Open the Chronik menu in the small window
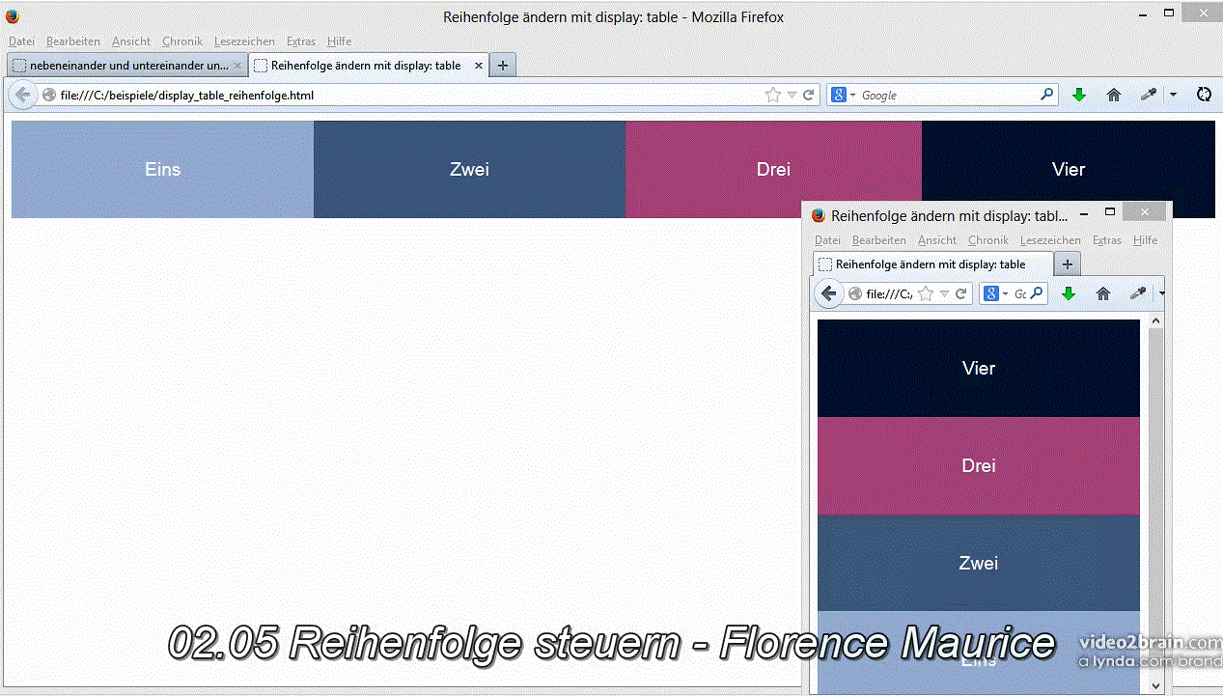1223x696 pixels. click(x=988, y=240)
